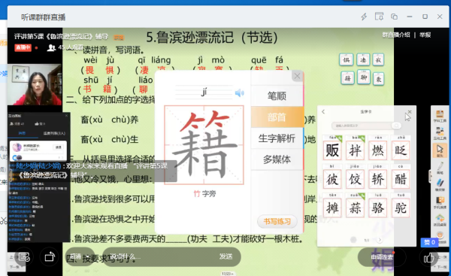The width and height of the screenshot is (451, 276).
Task: Click the viewer count people icon
Action: tap(51, 47)
